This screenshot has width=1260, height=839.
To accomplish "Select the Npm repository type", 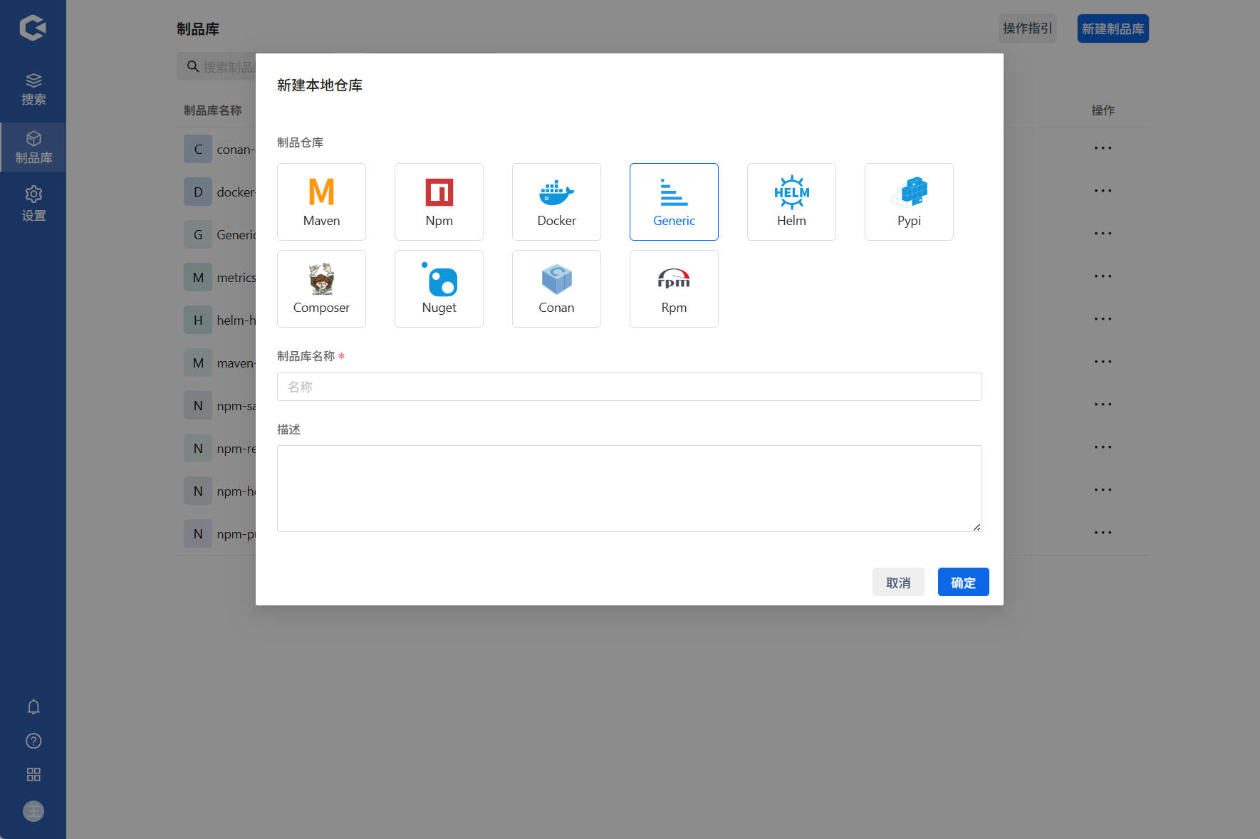I will 439,202.
